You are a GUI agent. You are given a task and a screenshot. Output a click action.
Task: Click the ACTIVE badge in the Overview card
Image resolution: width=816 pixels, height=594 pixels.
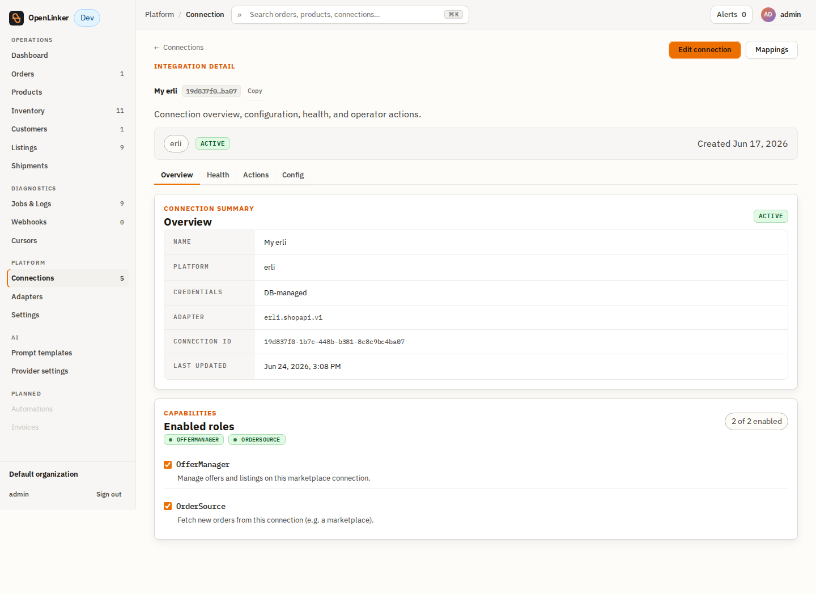(x=771, y=217)
